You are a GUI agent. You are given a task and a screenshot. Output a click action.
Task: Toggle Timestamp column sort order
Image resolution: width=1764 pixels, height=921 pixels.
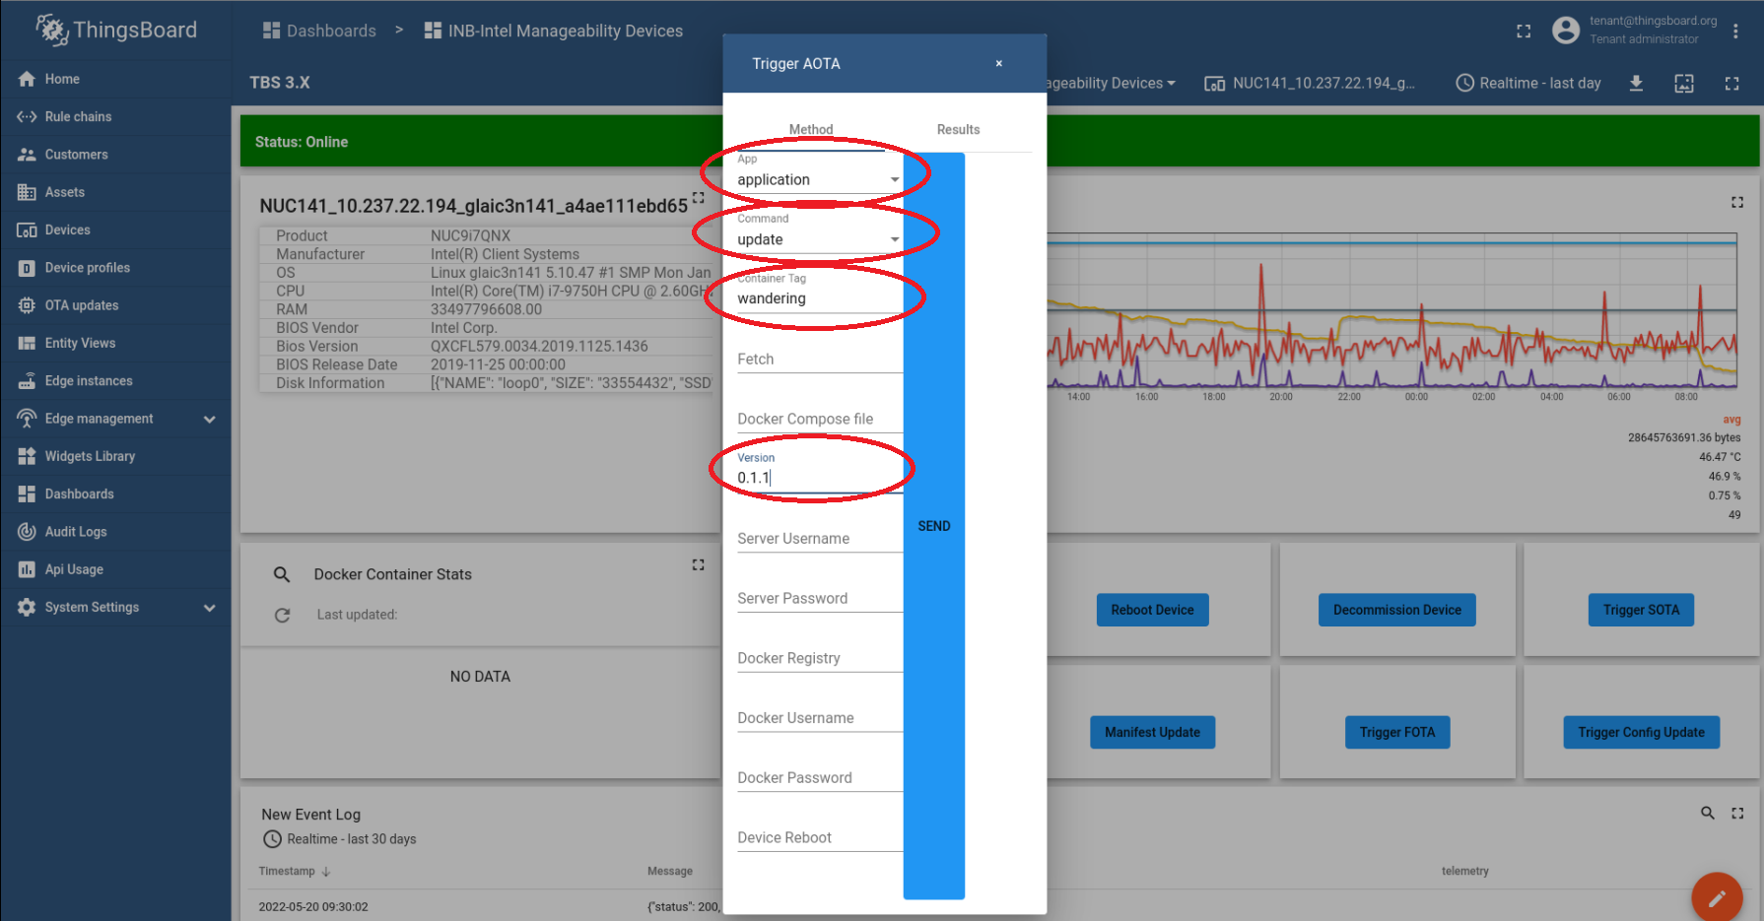(x=294, y=871)
